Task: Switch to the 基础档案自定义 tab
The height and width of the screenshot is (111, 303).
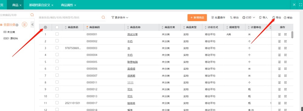Action: click(x=41, y=5)
